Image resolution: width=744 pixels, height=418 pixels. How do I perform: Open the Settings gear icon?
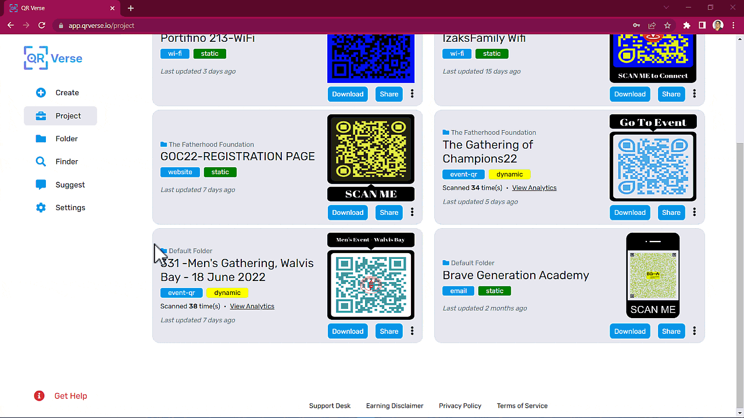pos(41,208)
